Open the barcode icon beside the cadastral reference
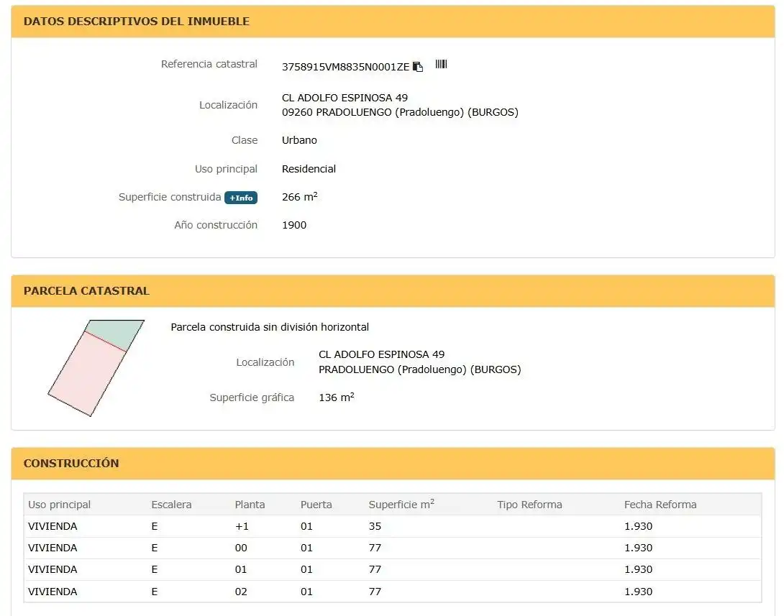The width and height of the screenshot is (784, 616). click(x=441, y=64)
